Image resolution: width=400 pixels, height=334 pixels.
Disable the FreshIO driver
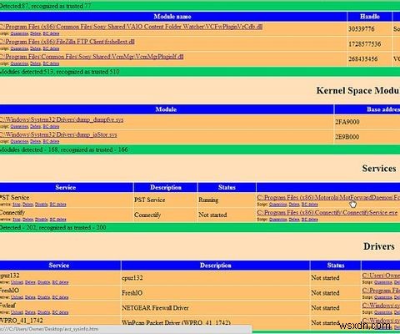click(44, 297)
